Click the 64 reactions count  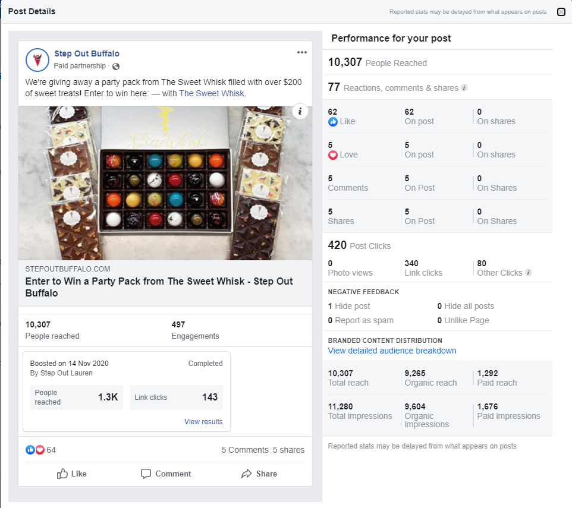tap(51, 450)
